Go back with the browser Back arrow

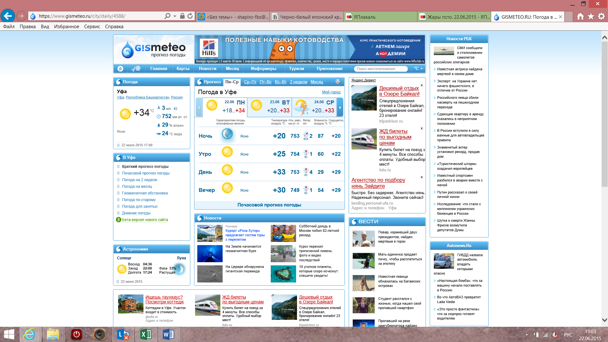[8, 16]
